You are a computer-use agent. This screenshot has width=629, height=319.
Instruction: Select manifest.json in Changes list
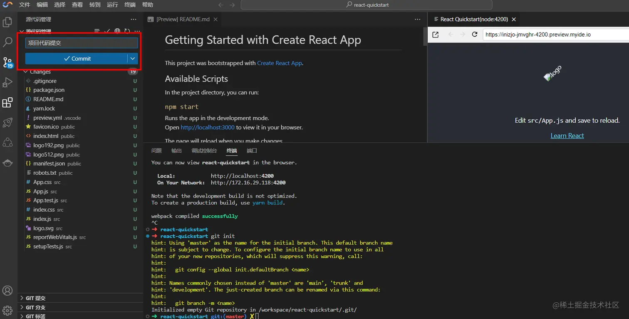pyautogui.click(x=81, y=163)
